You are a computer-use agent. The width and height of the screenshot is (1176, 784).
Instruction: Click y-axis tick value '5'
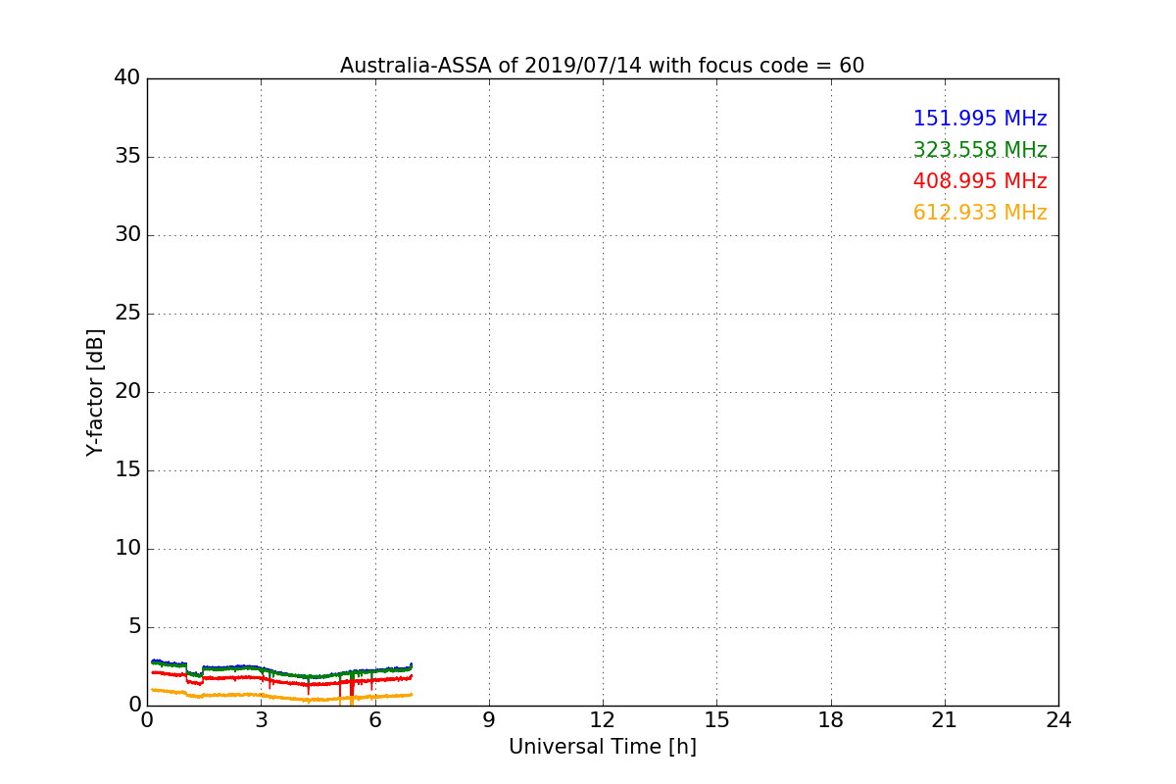pyautogui.click(x=134, y=627)
